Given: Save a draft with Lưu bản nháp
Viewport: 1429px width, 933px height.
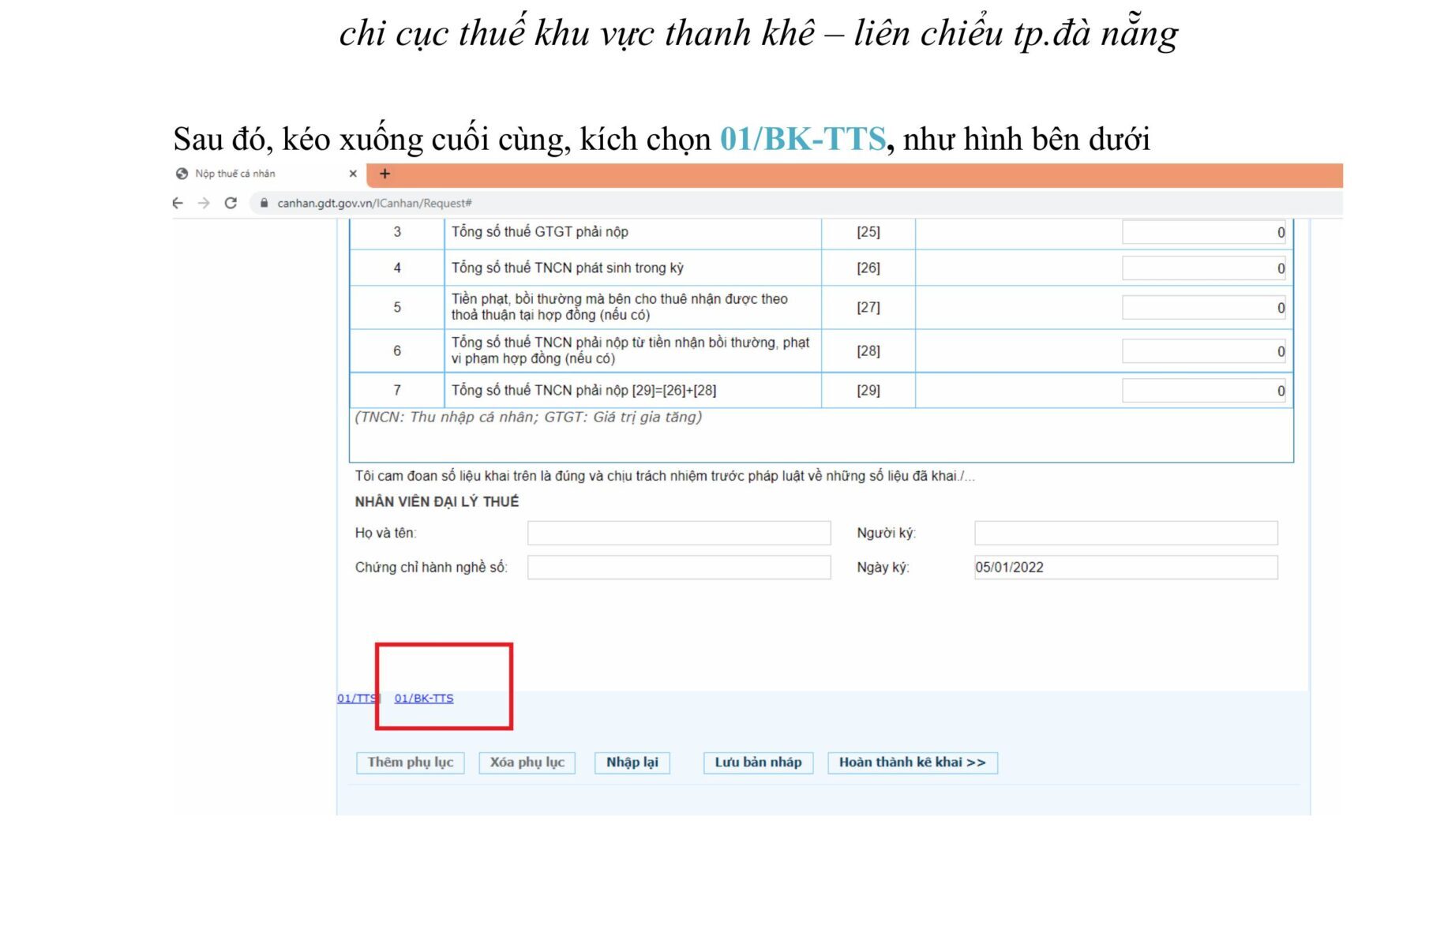Looking at the screenshot, I should [759, 763].
